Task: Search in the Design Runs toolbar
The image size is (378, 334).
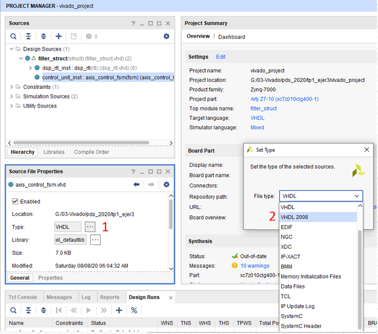Action: coord(13,310)
